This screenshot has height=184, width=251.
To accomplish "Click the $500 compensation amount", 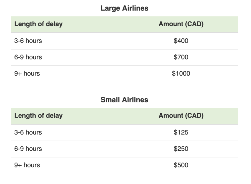I will 181,165.
